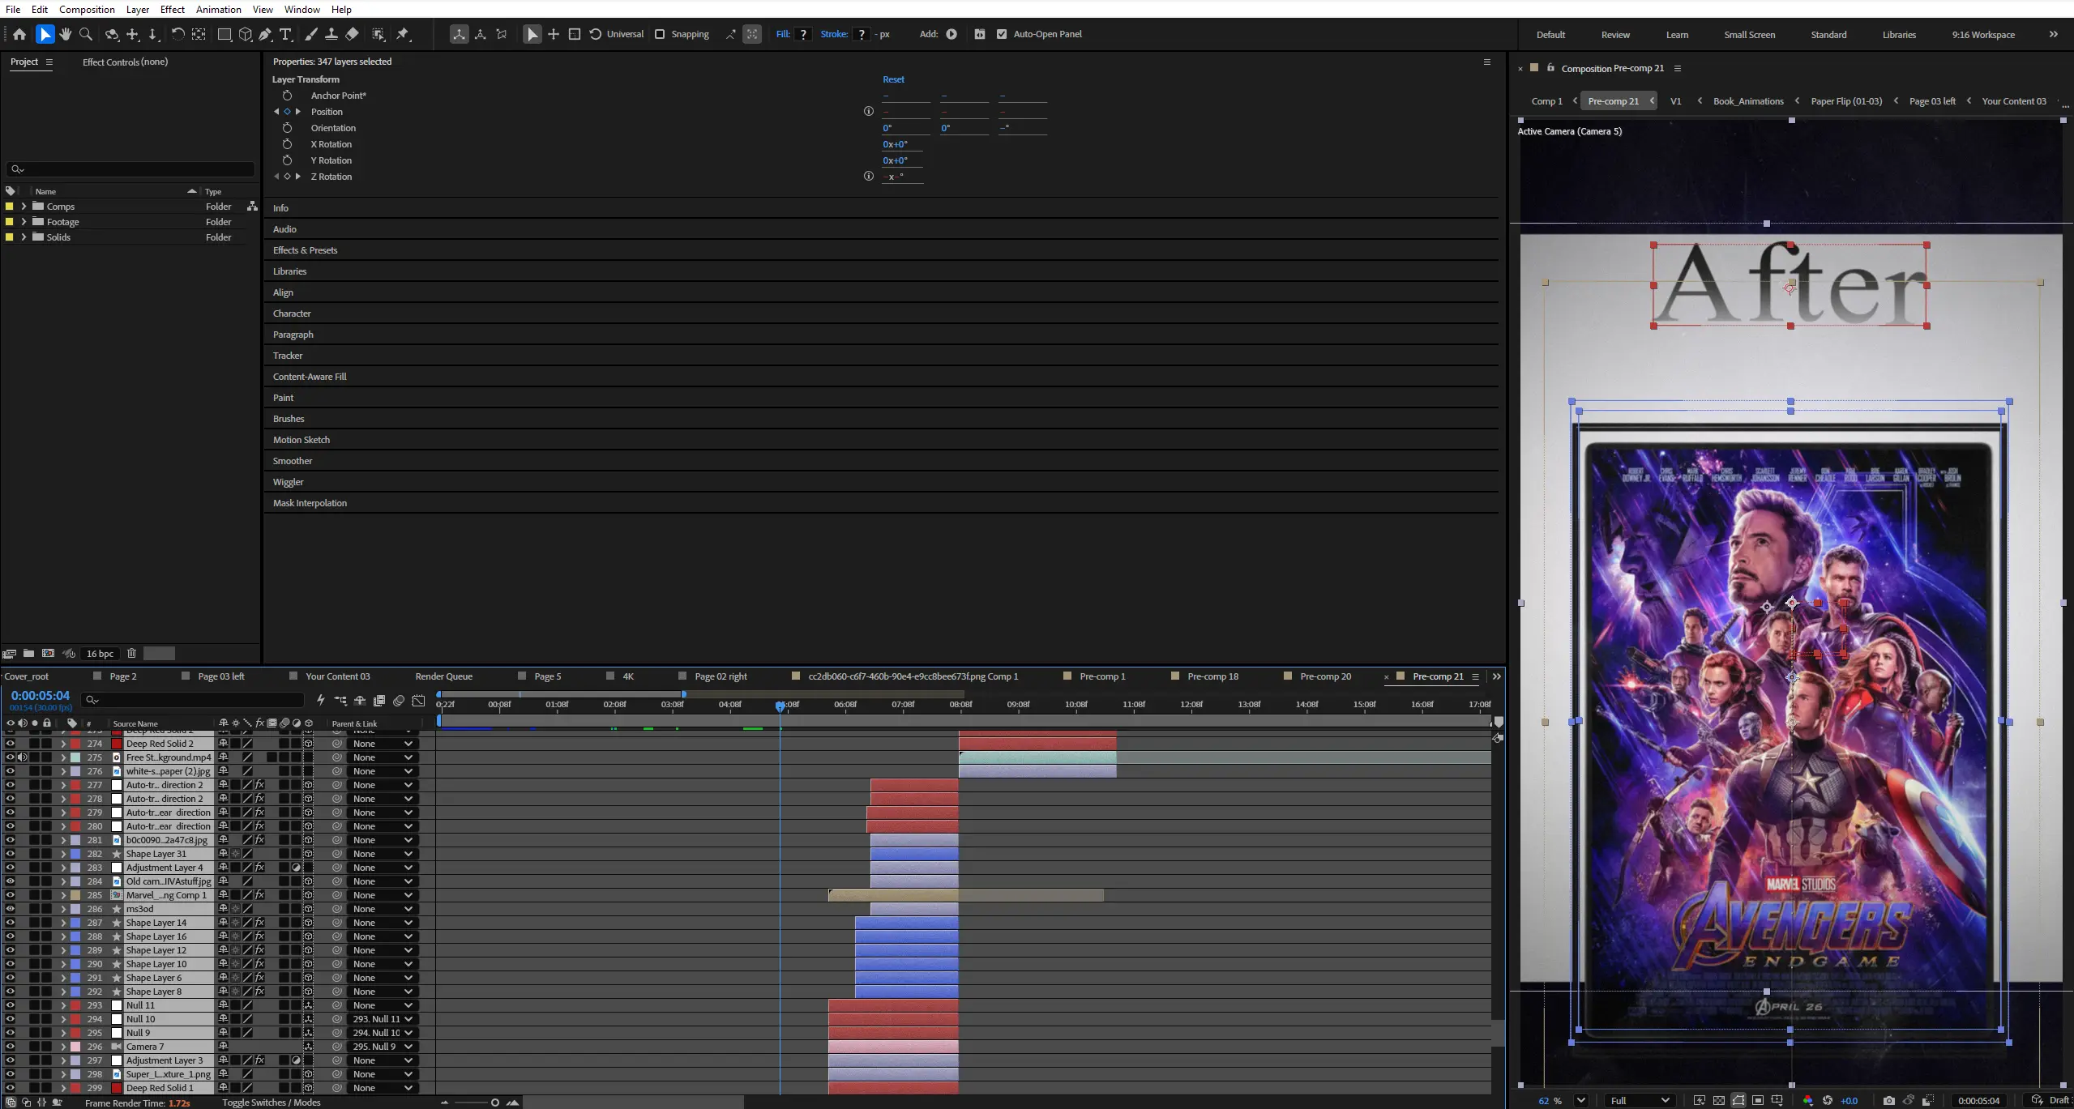Expand the Comps folder
Image resolution: width=2074 pixels, height=1109 pixels.
click(24, 207)
